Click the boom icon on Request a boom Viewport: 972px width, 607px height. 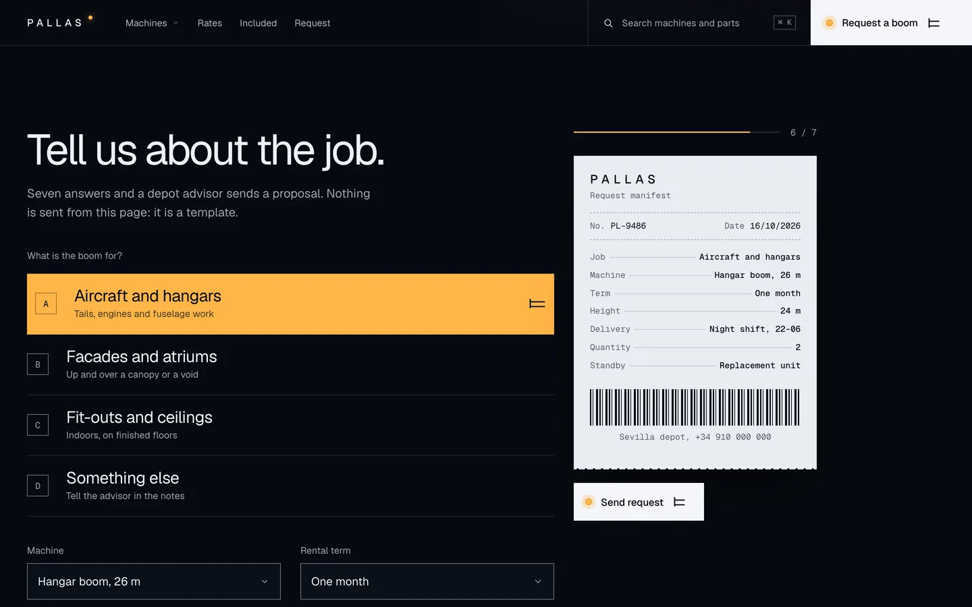934,23
